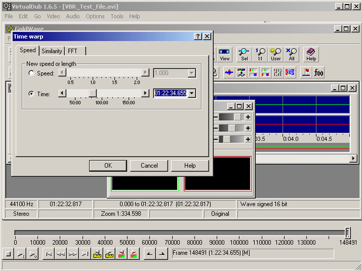Open the VirtualDub Video menu

tap(53, 16)
